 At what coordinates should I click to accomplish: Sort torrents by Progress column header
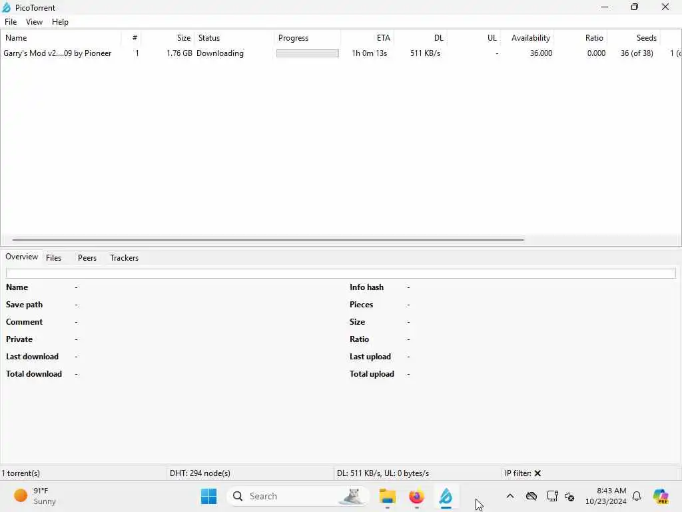coord(308,38)
